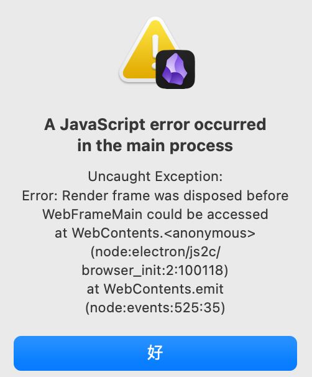
Task: Click the 'at WebContents.emit' stack line
Action: pyautogui.click(x=155, y=289)
